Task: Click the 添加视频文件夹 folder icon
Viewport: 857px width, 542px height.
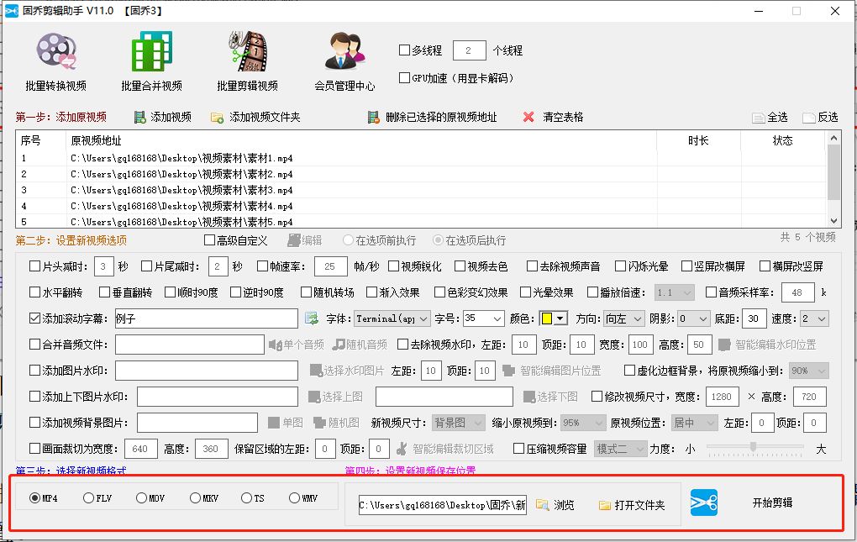Action: [217, 118]
